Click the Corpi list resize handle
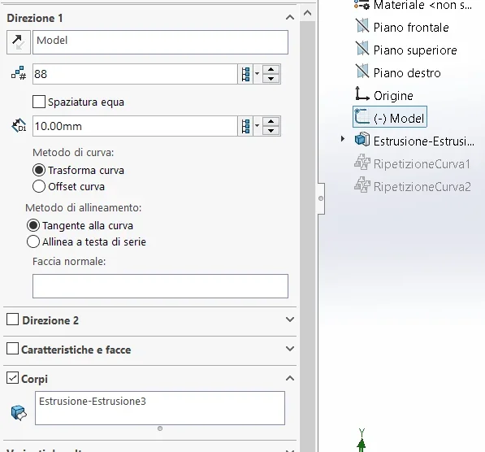485x452 pixels. point(160,428)
